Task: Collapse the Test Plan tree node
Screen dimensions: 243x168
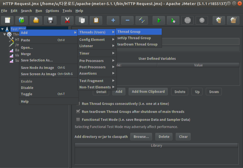Action: point(2,29)
